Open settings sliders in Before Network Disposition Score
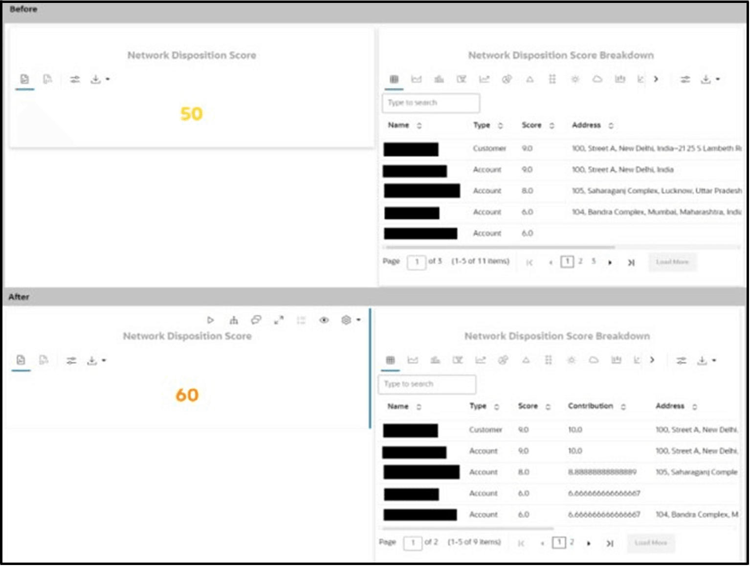750x566 pixels. [x=75, y=79]
